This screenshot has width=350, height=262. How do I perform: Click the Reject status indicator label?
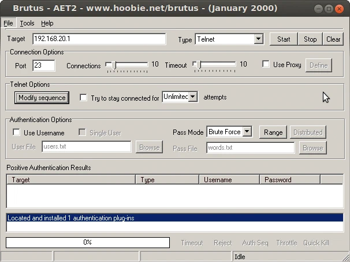tap(223, 243)
